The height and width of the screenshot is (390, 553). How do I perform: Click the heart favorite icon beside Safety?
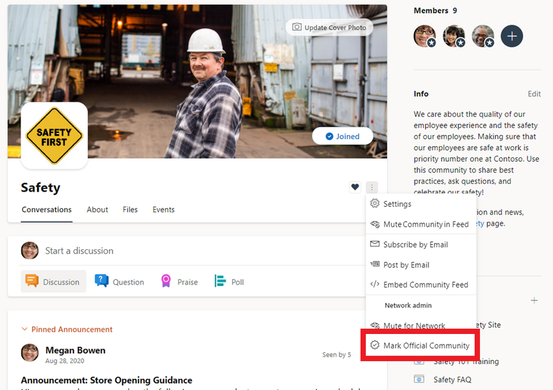355,187
